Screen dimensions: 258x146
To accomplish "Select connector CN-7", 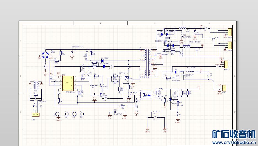I will point(224,88).
